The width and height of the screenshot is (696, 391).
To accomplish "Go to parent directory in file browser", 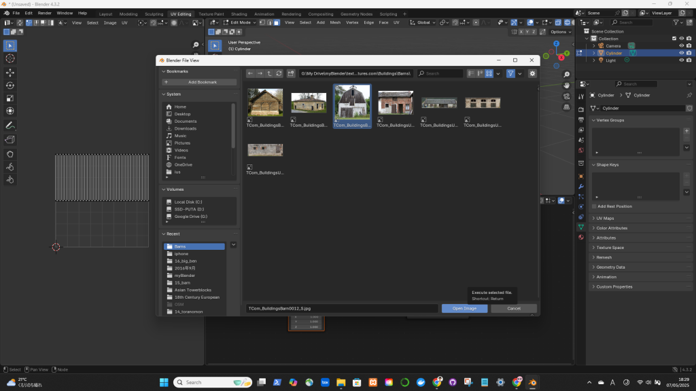I will pyautogui.click(x=269, y=73).
